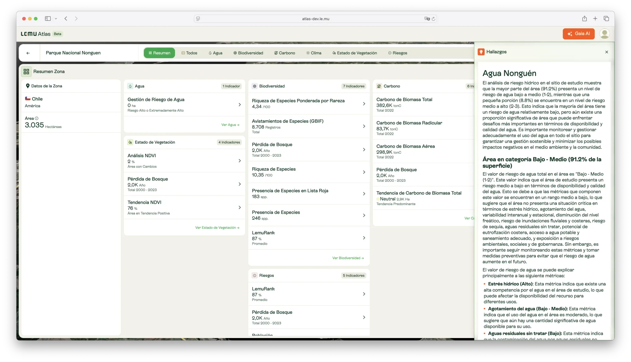The width and height of the screenshot is (631, 362).
Task: Switch to the Biodiversidad tab
Action: tap(248, 53)
